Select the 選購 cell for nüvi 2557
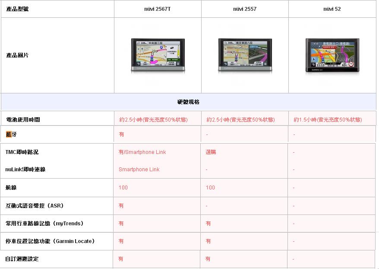The height and width of the screenshot is (269, 379). pyautogui.click(x=211, y=152)
